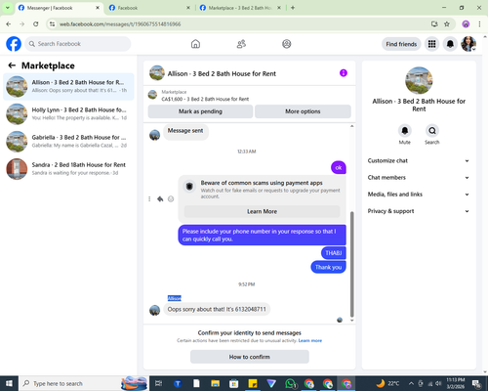The image size is (488, 391).
Task: Open Gabriella conversation in chat list
Action: coord(68,142)
